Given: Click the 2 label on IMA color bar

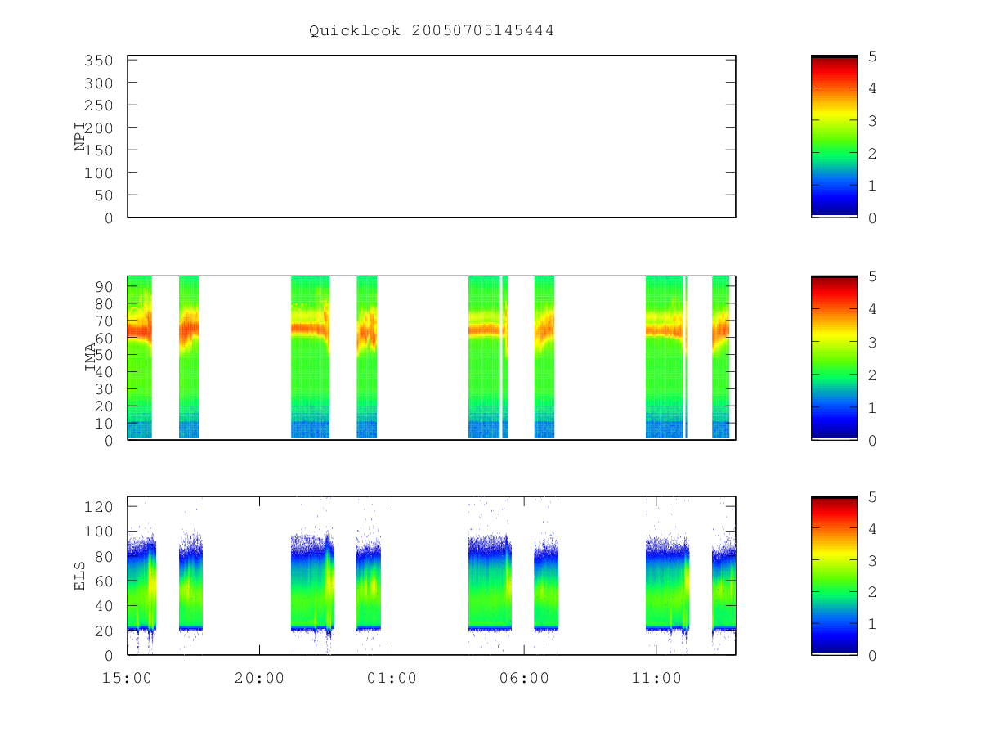Looking at the screenshot, I should 873,375.
